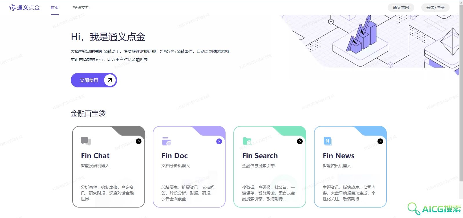
Task: Click the Fin Chat description starting 分析事件
Action: [108, 193]
